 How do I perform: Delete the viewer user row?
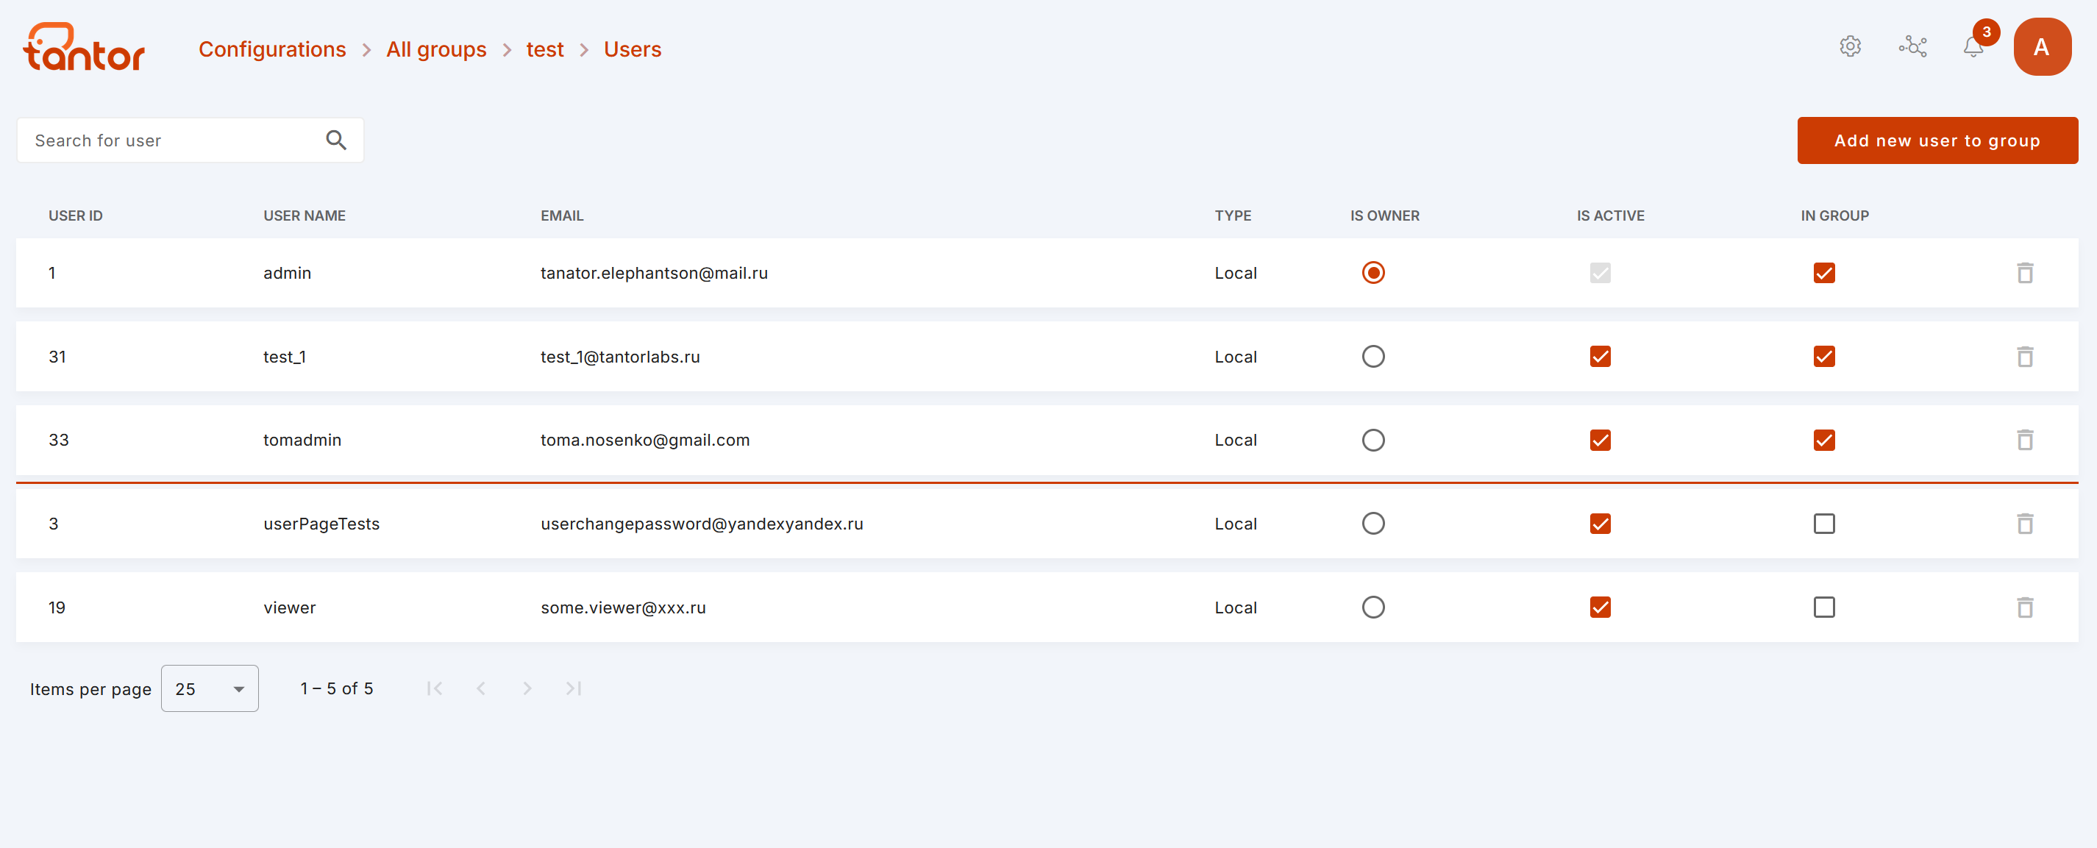(2024, 607)
